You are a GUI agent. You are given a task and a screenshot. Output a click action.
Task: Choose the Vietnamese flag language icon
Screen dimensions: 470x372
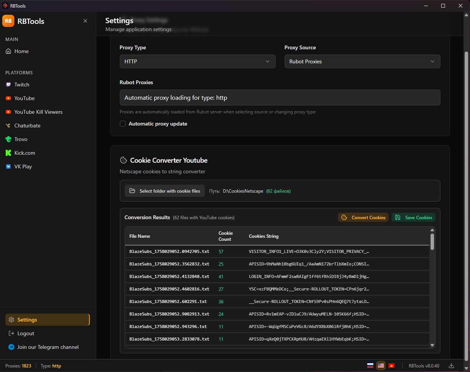pos(392,366)
